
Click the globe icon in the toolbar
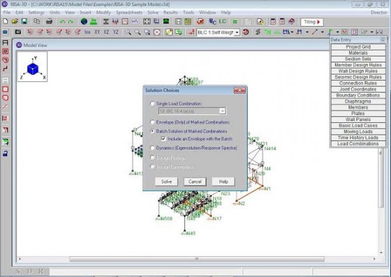[x=84, y=22]
